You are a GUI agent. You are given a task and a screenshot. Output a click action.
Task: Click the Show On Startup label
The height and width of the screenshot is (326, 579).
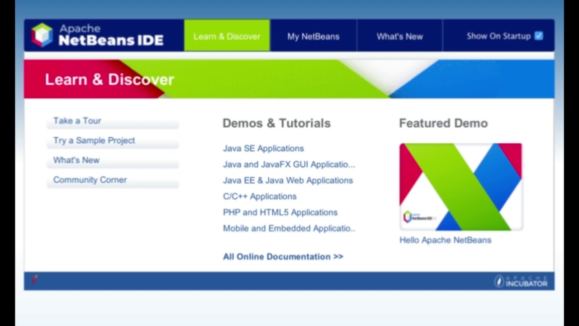498,36
